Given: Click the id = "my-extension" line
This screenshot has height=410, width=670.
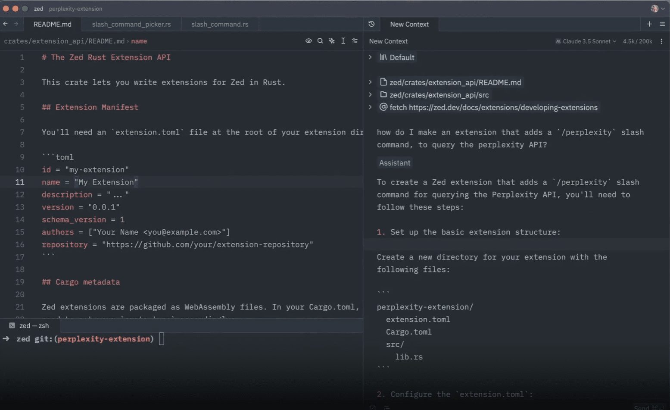Looking at the screenshot, I should click(x=85, y=169).
